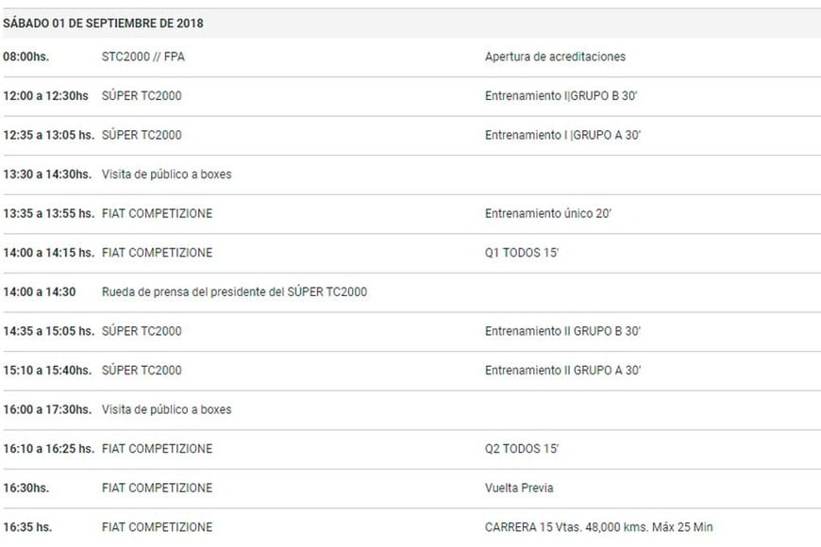Click 'Visita de público a boxes' at 13:30

tap(166, 174)
